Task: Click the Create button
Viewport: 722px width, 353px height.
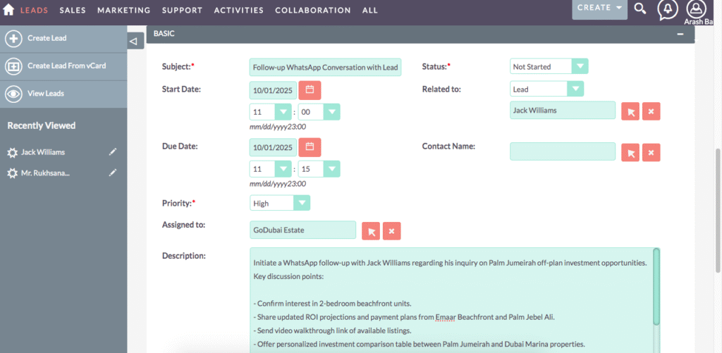Action: pos(599,8)
